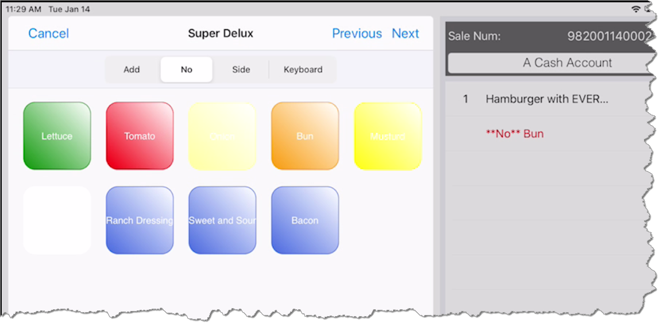Choose the pale yellow Onion tile
Screen dimensions: 664x327
click(222, 136)
